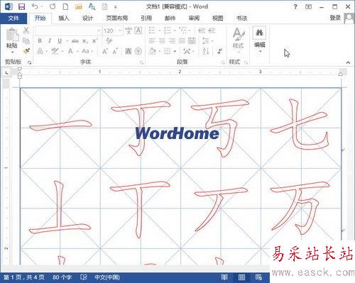This screenshot has width=355, height=283.
Task: Open the borders dropdown arrow
Action: (175, 51)
